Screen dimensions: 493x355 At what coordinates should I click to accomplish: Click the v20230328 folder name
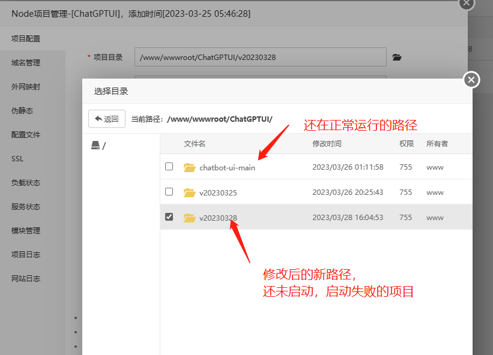tap(218, 218)
